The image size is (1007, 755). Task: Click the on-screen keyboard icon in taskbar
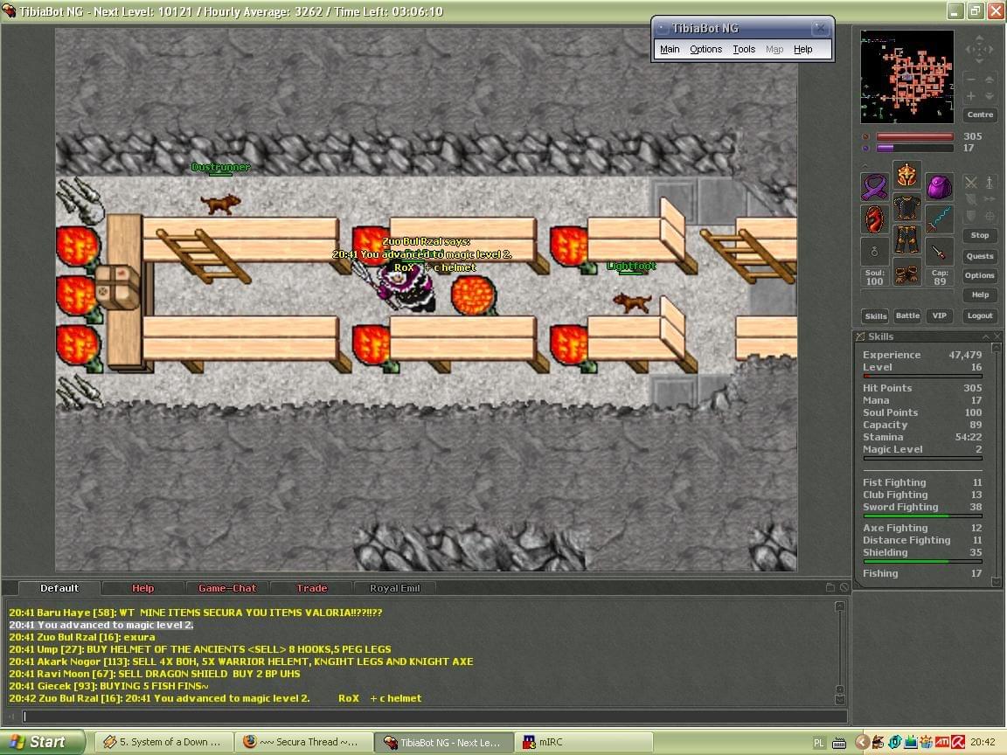(839, 743)
